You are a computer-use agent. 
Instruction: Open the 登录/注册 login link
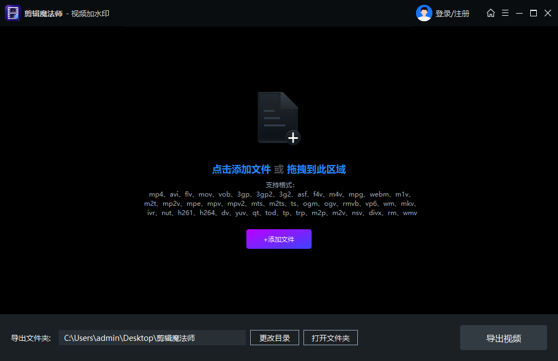[x=452, y=14]
